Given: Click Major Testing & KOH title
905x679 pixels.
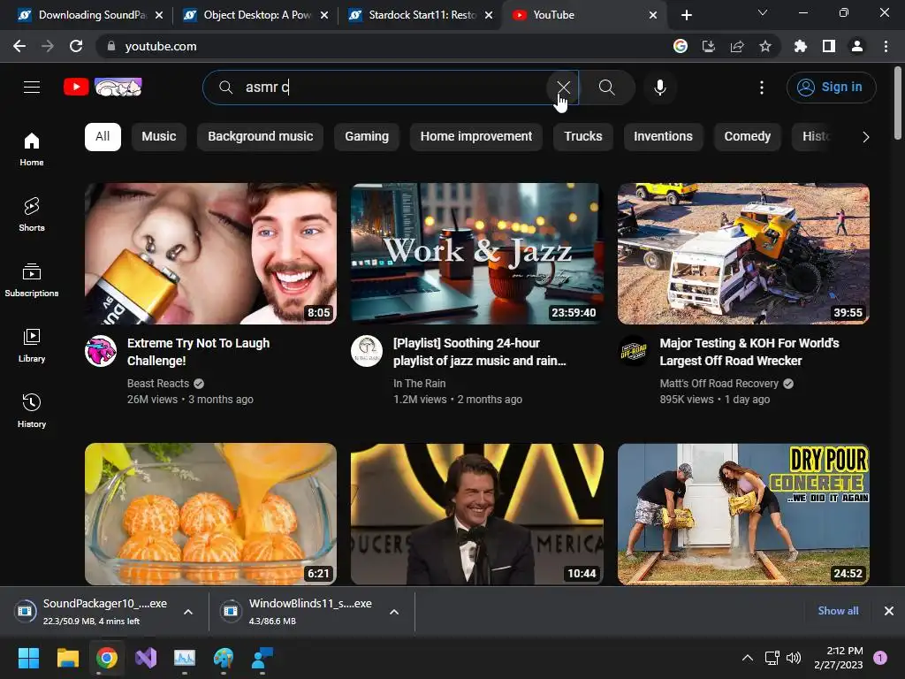Looking at the screenshot, I should point(749,352).
